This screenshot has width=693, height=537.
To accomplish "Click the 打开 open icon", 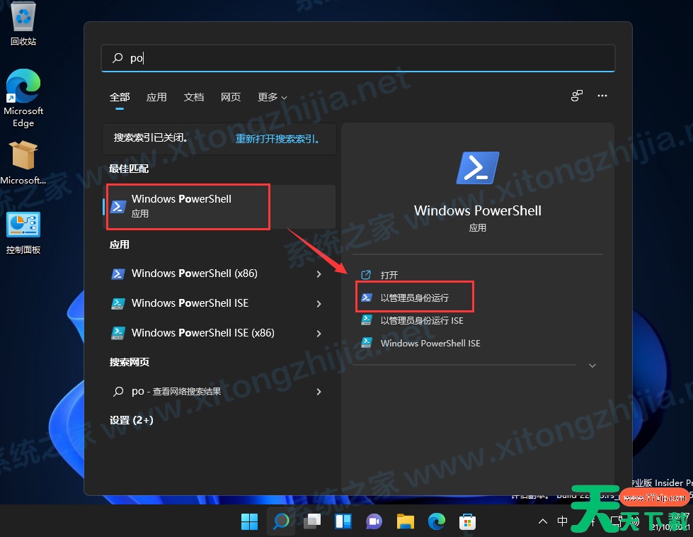I will (366, 275).
